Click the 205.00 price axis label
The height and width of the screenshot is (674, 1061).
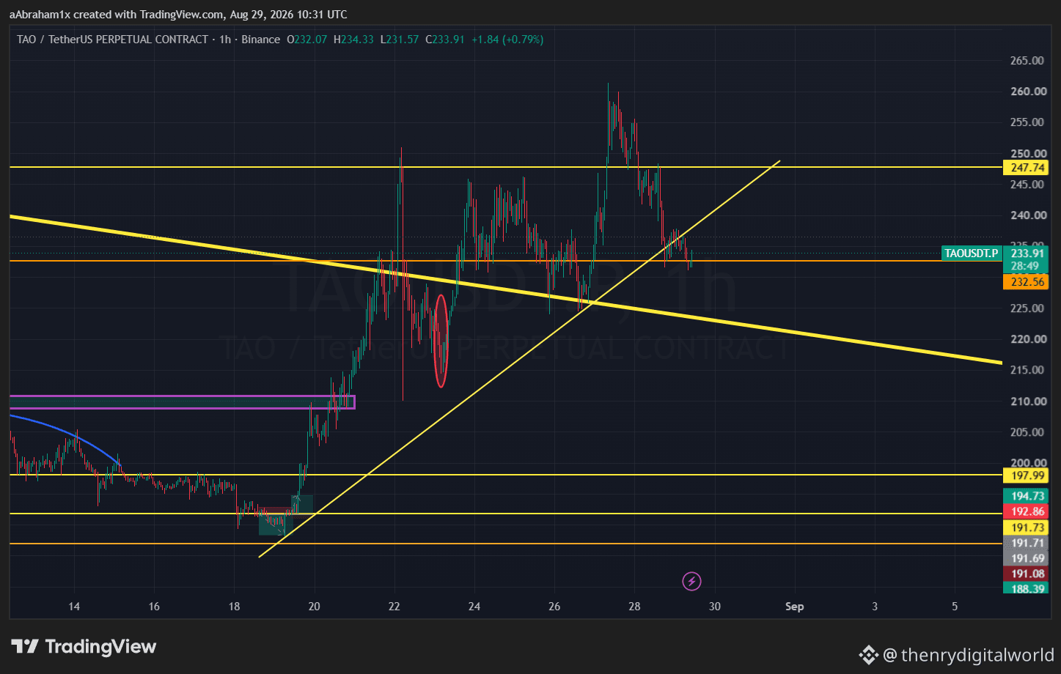[x=1027, y=432]
